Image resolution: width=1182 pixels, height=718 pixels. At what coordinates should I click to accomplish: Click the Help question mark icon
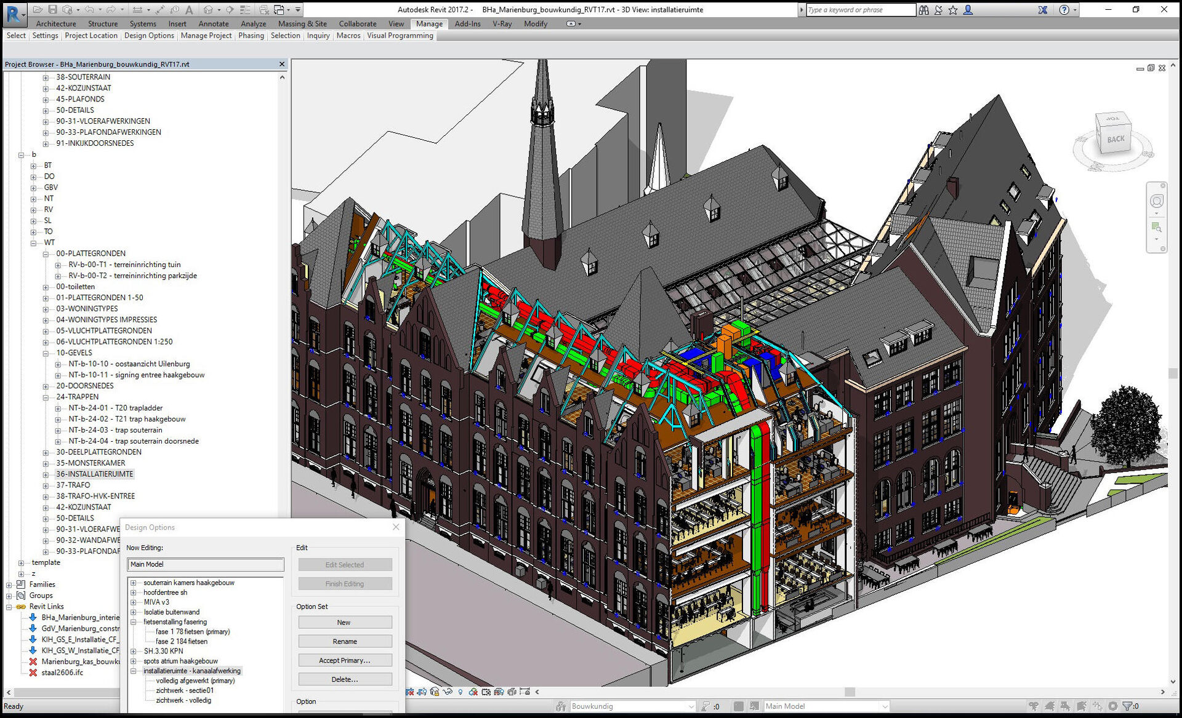(1064, 10)
